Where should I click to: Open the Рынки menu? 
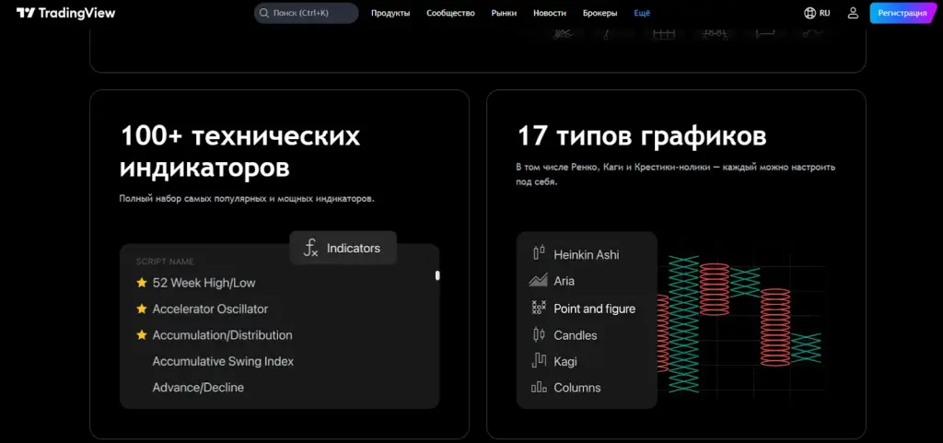[504, 13]
